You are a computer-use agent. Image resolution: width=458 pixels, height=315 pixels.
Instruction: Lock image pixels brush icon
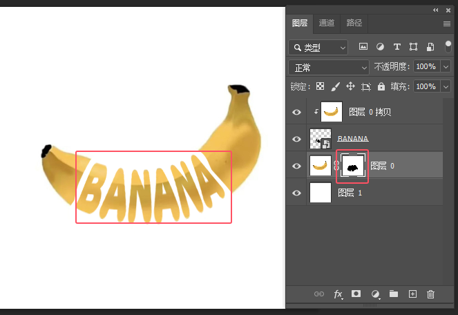(335, 86)
